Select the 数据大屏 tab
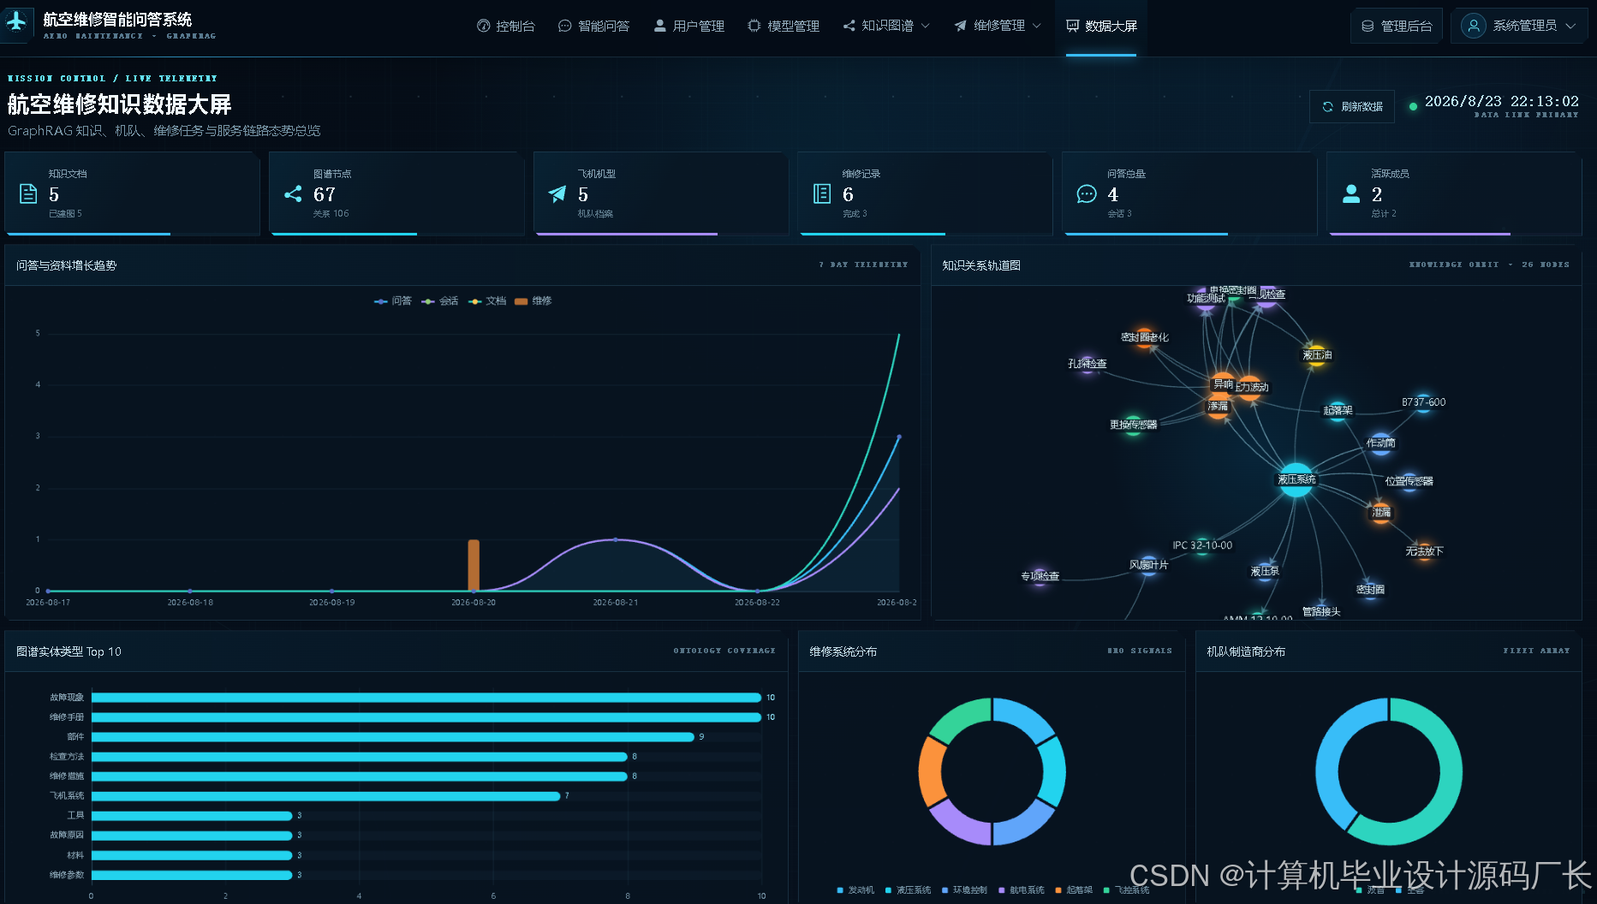 pyautogui.click(x=1101, y=26)
